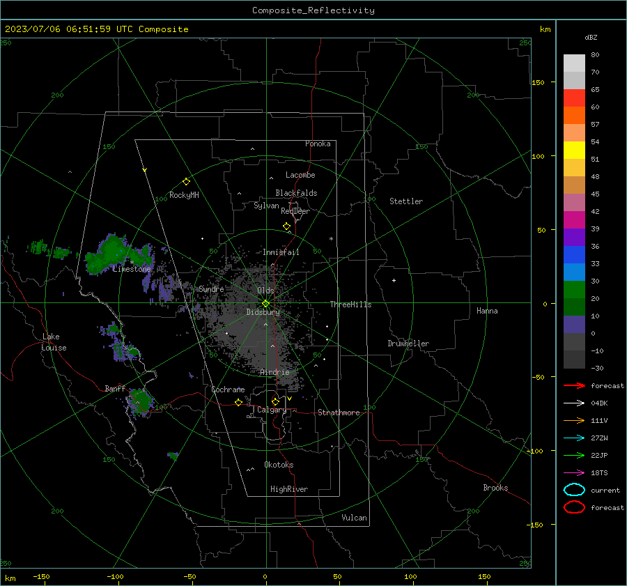Click the yellow 51-54 dBZ color swatch

574,151
